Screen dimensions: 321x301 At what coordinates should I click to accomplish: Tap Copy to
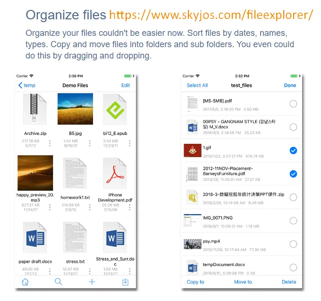click(x=195, y=282)
